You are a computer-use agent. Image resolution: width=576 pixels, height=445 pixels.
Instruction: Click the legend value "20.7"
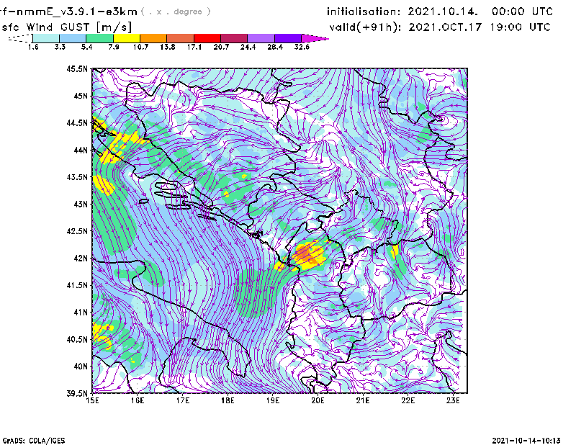tap(221, 47)
